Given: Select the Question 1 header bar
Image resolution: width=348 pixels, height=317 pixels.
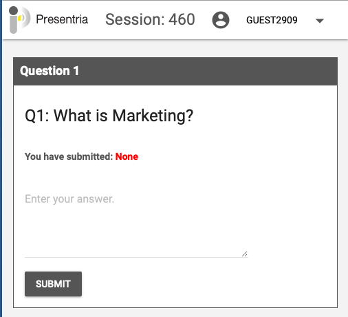Looking at the screenshot, I should click(175, 71).
